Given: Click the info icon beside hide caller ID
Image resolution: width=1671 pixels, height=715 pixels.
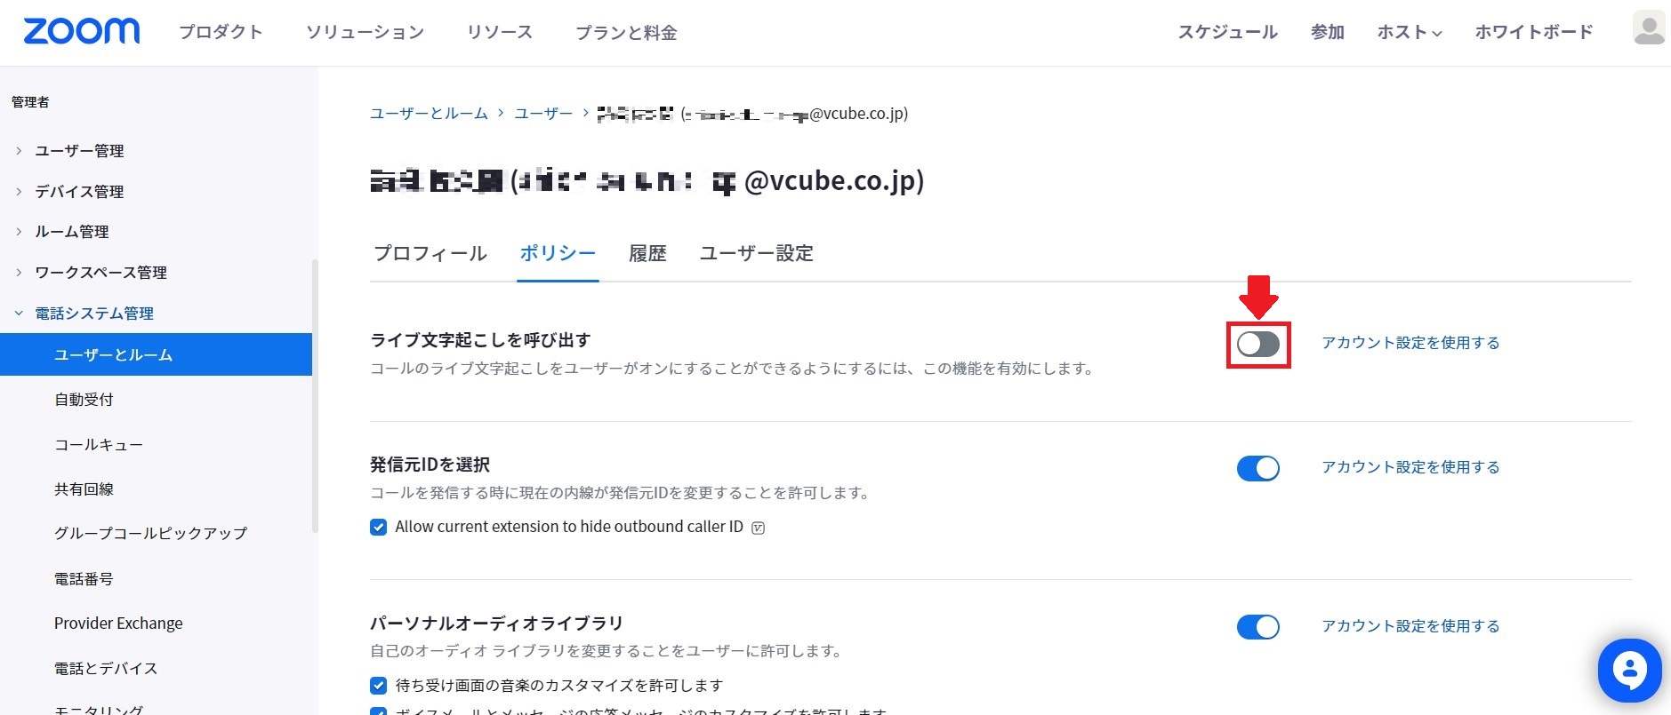Looking at the screenshot, I should click(758, 528).
